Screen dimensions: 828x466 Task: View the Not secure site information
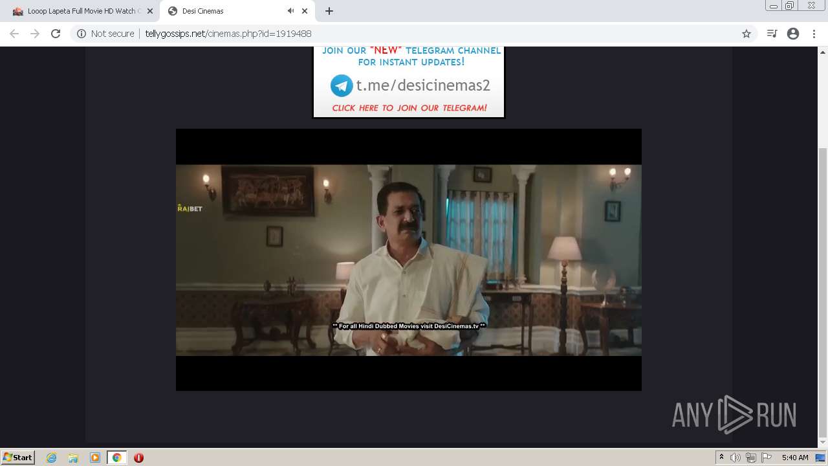105,34
